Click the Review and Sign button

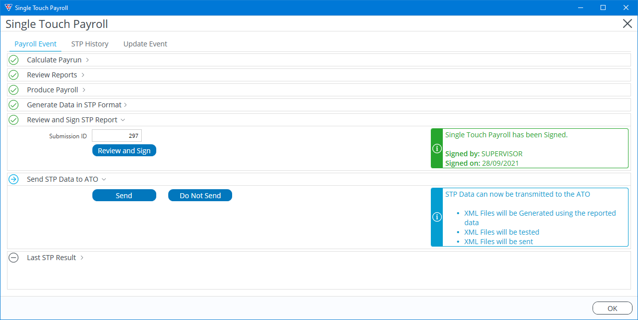coord(124,151)
